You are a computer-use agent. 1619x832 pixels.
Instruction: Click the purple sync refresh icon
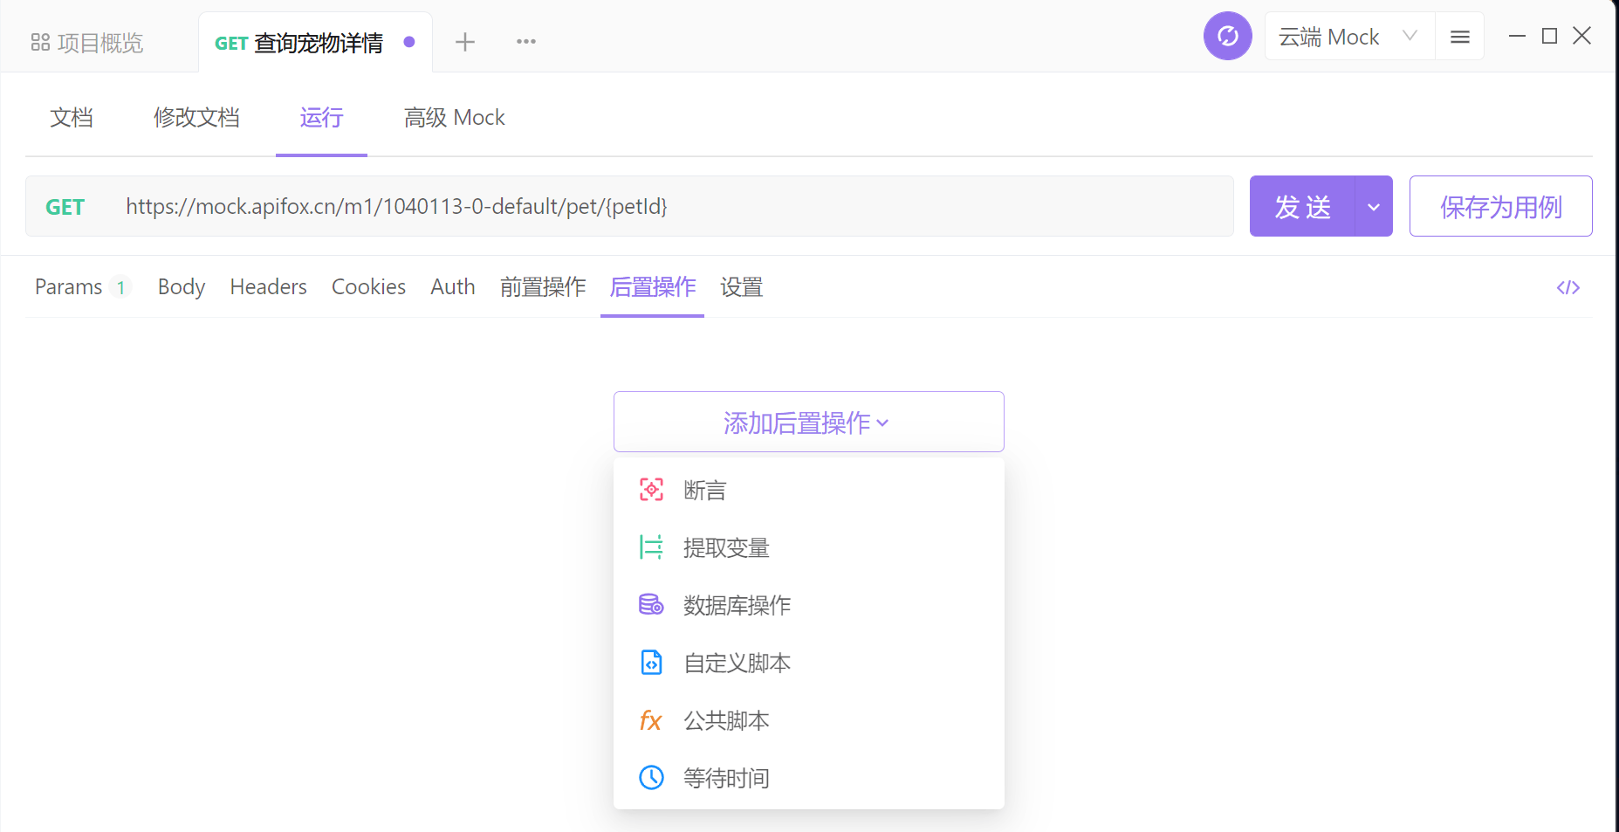coord(1227,36)
